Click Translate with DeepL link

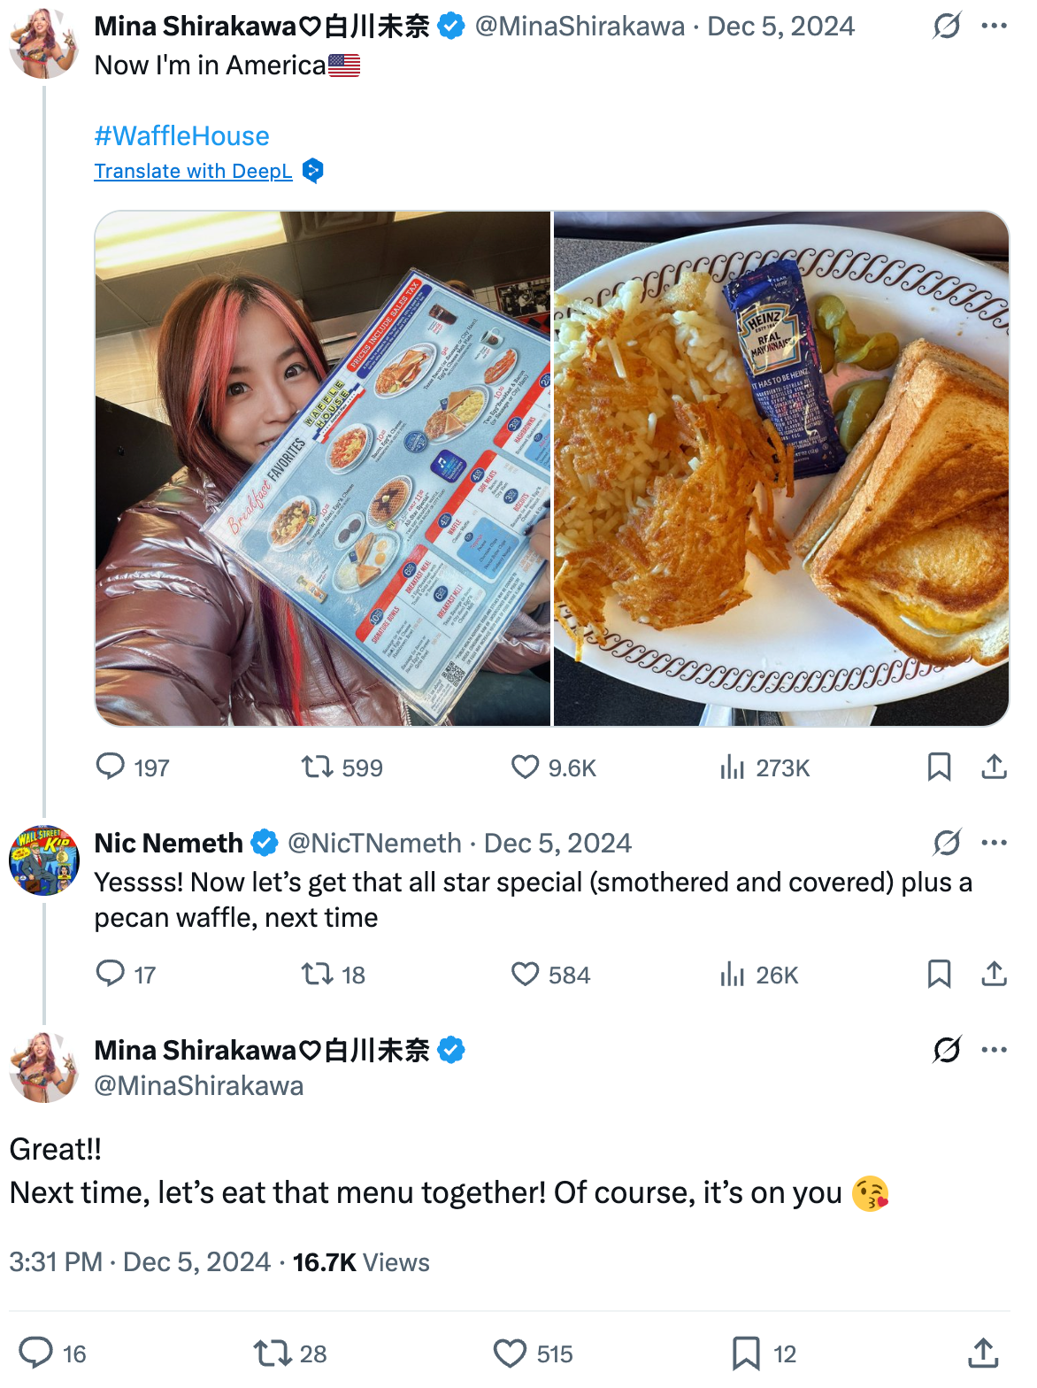[x=193, y=171]
